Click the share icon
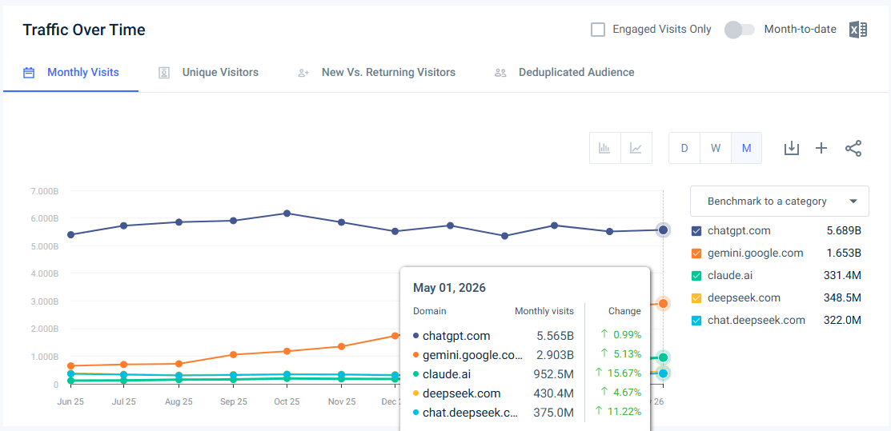 coord(853,148)
